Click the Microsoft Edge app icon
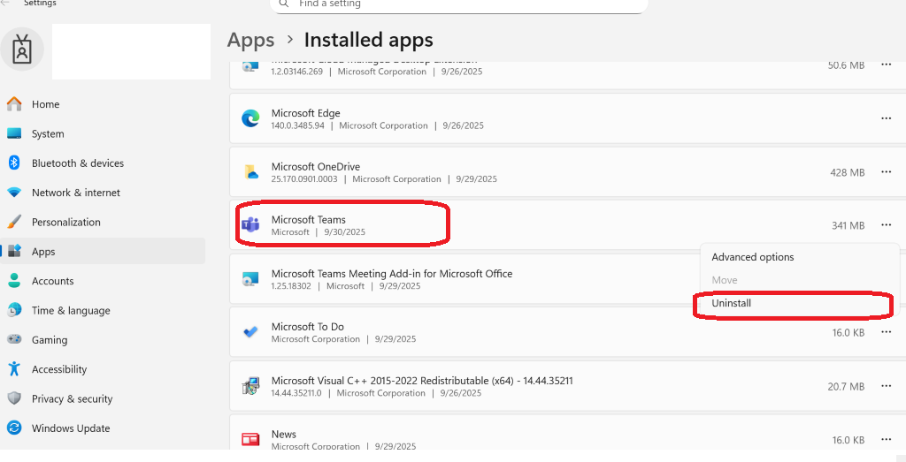Screen dimensions: 906x462 [x=250, y=119]
